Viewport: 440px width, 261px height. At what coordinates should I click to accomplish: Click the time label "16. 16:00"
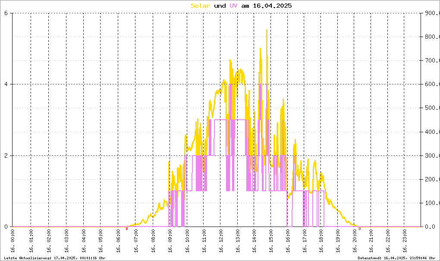click(x=288, y=241)
